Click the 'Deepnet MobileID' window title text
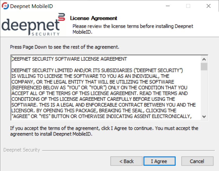 coord(31,6)
